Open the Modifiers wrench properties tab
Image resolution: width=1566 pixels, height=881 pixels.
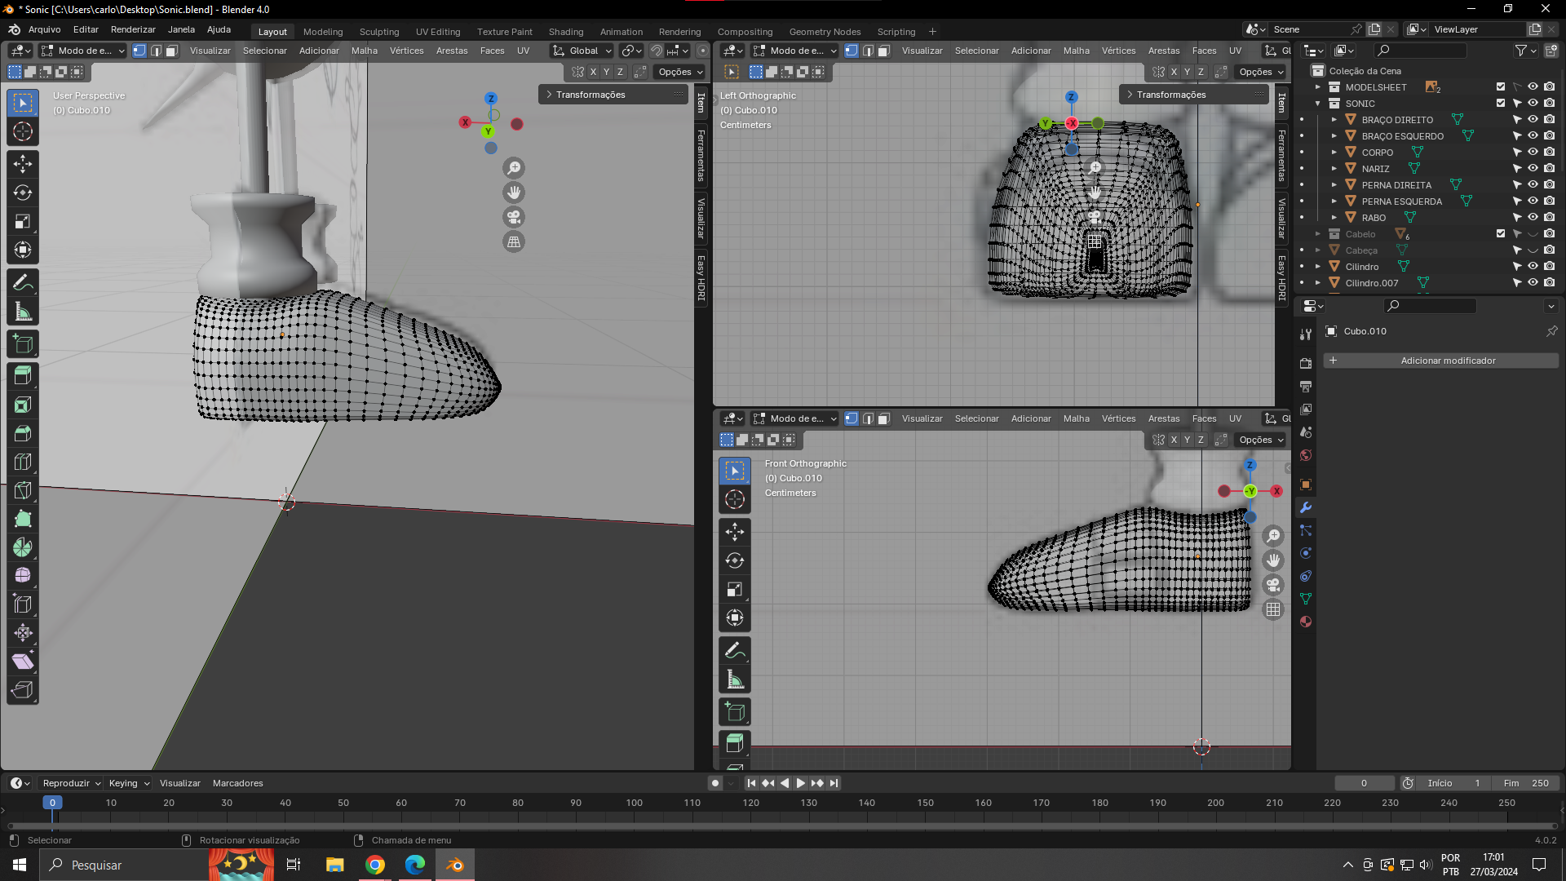click(x=1306, y=507)
